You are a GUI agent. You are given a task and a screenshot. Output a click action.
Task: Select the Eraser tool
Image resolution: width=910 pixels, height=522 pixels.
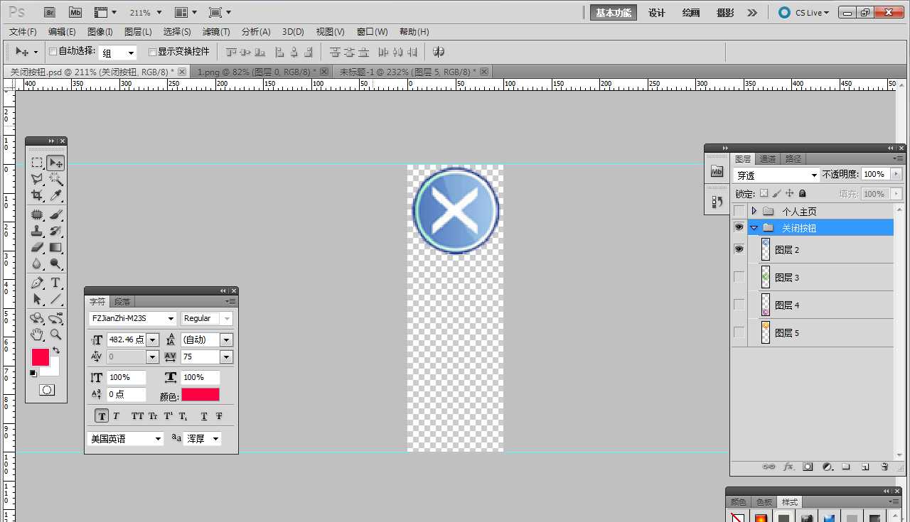[37, 247]
